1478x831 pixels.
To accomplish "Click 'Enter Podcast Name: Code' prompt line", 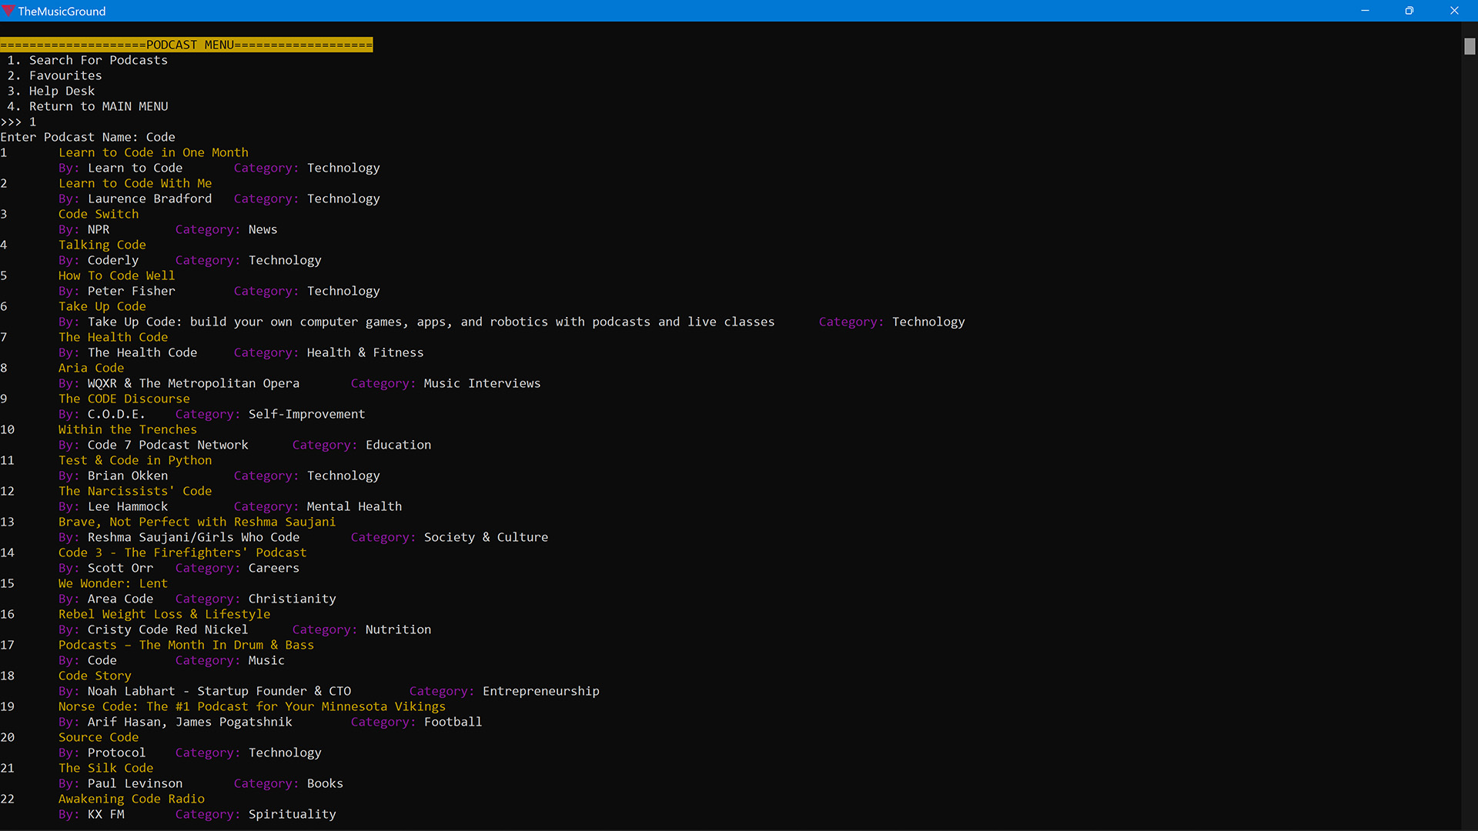I will coord(88,137).
